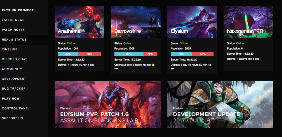The width and height of the screenshot is (282, 137).
Task: Click the Population: 1064 text
Action: tap(68, 48)
